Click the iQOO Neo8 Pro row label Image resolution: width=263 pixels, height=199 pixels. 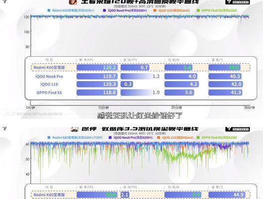tap(49, 77)
